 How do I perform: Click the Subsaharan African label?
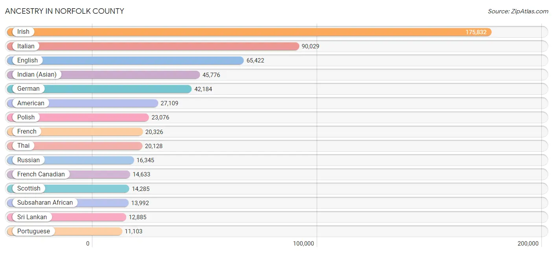tap(45, 203)
